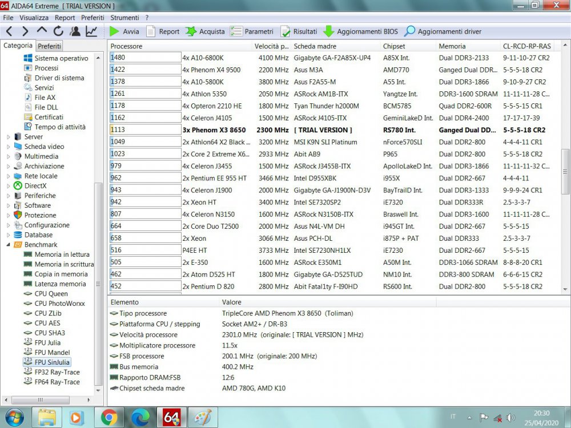This screenshot has width=571, height=428.
Task: Open Aggiornamenti driver magnifier icon
Action: click(409, 31)
